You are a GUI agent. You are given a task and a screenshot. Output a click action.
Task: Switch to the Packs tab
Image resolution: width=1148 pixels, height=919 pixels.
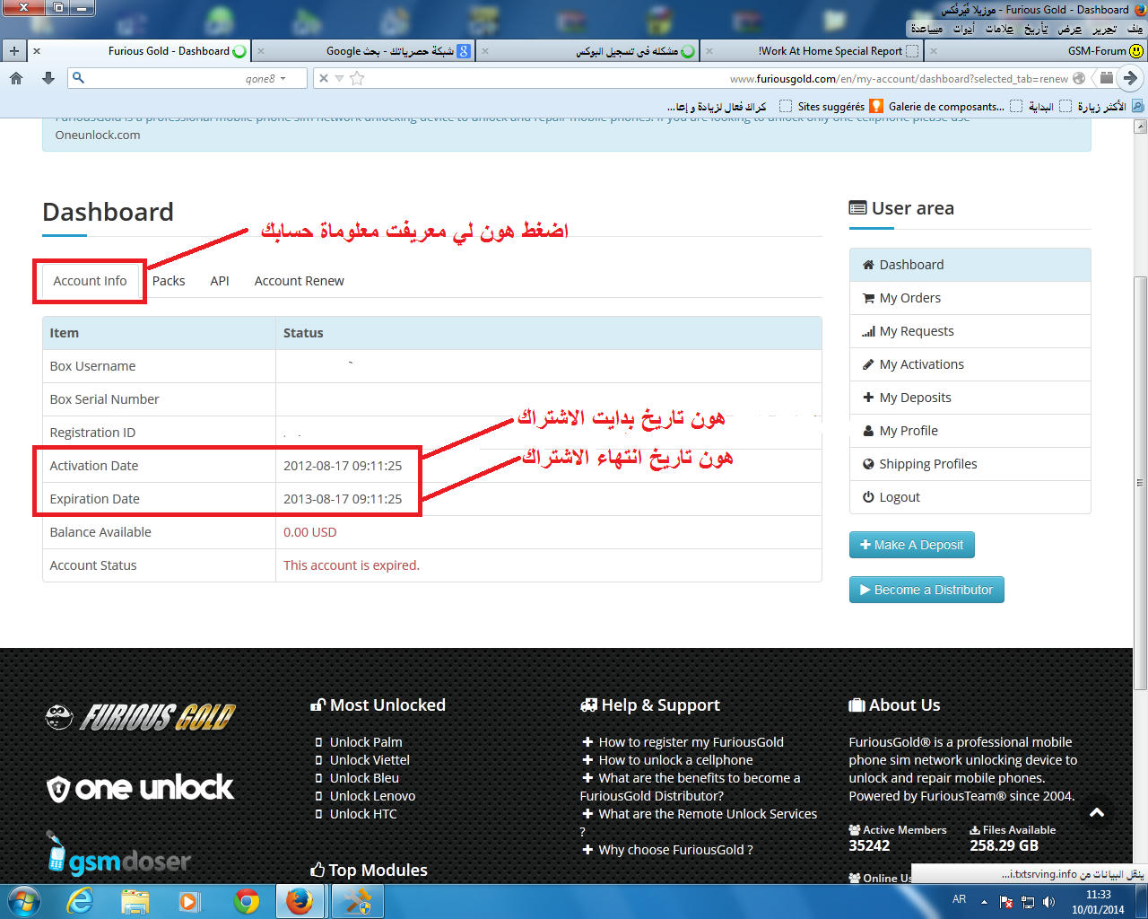[x=169, y=281]
